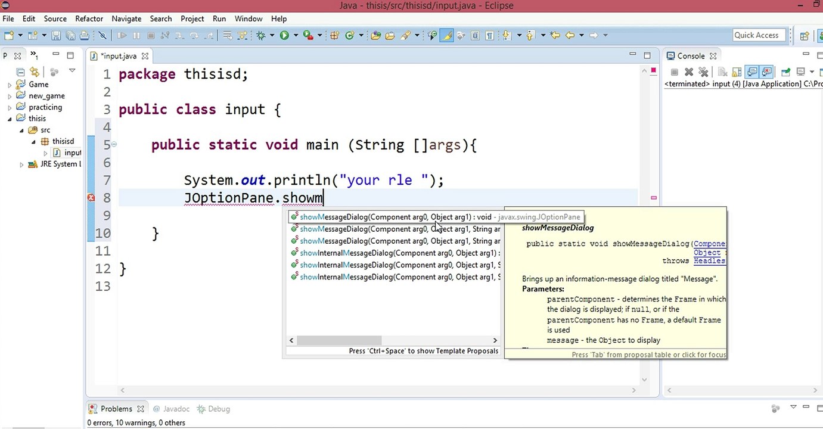The image size is (823, 429).
Task: Click Remove All Terminated Launches icon in Console
Action: coord(703,71)
